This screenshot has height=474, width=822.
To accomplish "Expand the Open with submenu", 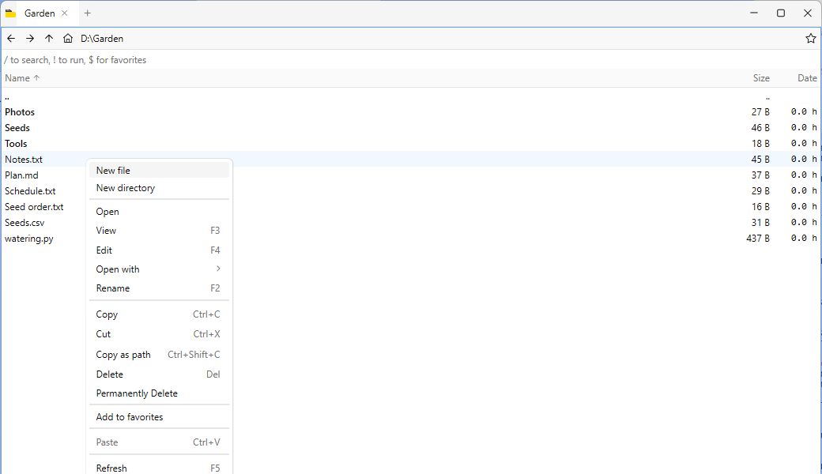I will point(160,269).
